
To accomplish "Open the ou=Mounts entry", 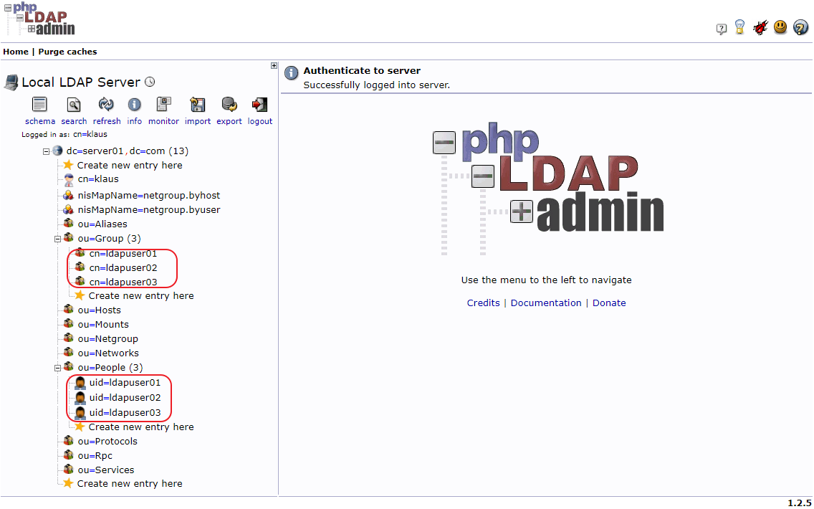I will click(x=103, y=325).
